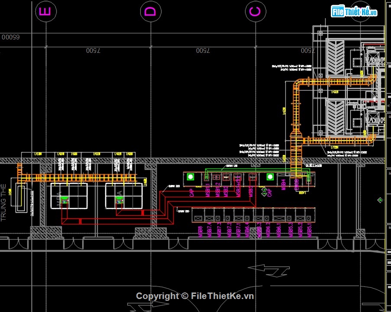The width and height of the screenshot is (391, 312).
Task: Select the MSB8 panel label
Action: pos(200,232)
